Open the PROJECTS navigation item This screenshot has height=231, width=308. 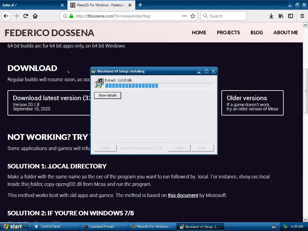tap(228, 32)
